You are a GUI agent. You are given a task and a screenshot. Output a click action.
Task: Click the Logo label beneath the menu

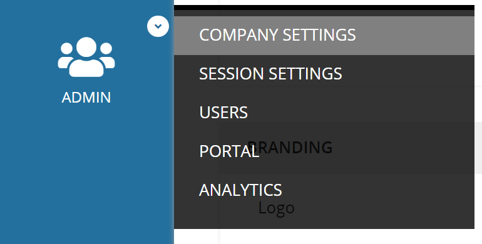(276, 208)
